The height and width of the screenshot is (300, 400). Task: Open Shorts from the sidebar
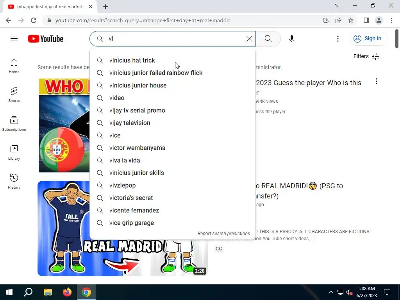pos(14,95)
